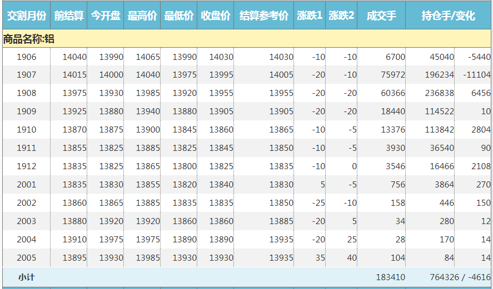The width and height of the screenshot is (493, 289).
Task: Select the 今开盘 column header
Action: pos(106,16)
